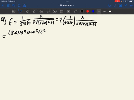Activate the Laser pointer tool
This screenshot has width=134, height=100.
pos(75,11)
